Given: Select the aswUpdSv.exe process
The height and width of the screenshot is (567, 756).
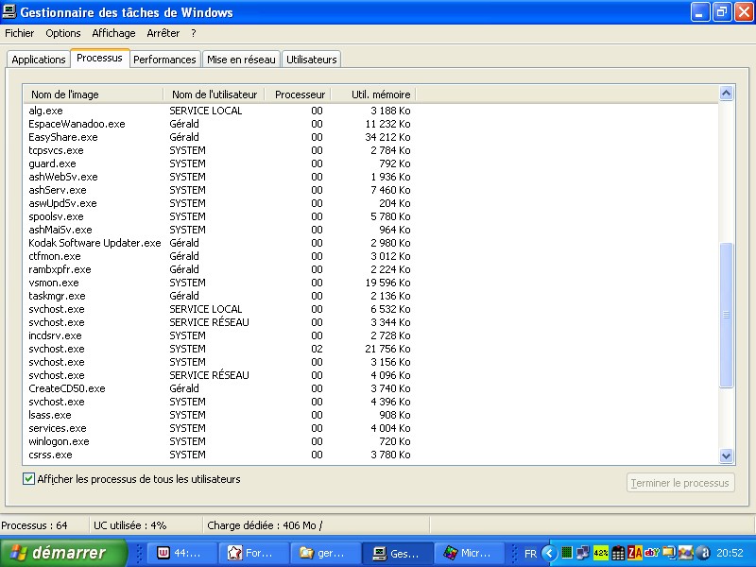Looking at the screenshot, I should pos(219,203).
